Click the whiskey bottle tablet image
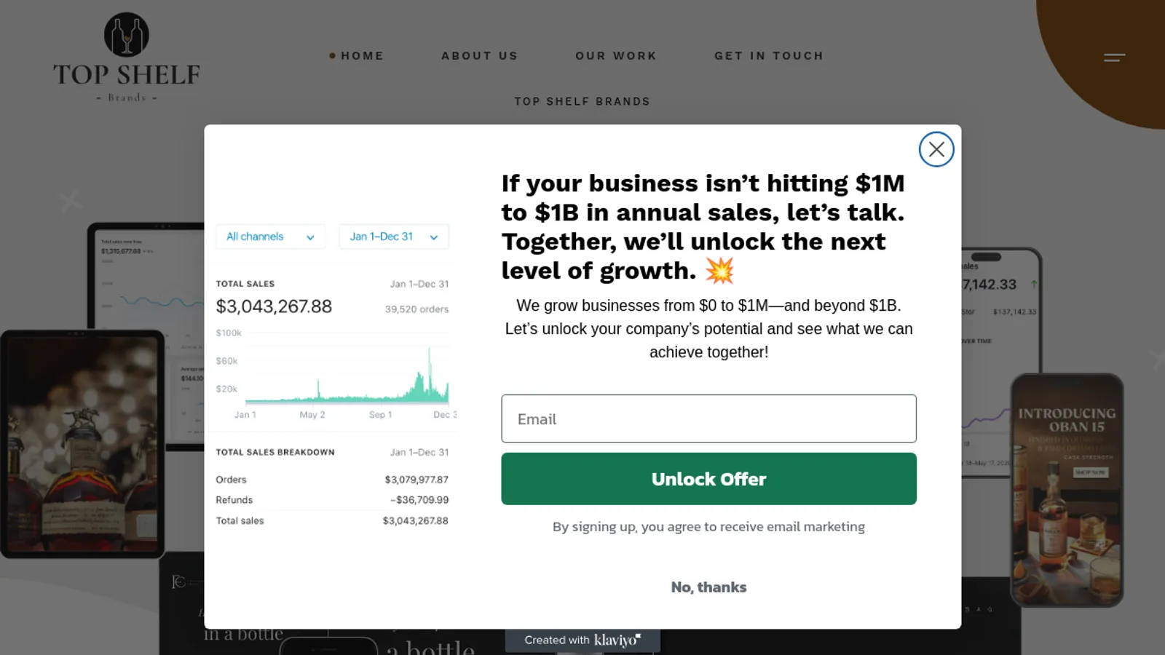This screenshot has width=1165, height=655. 82,444
